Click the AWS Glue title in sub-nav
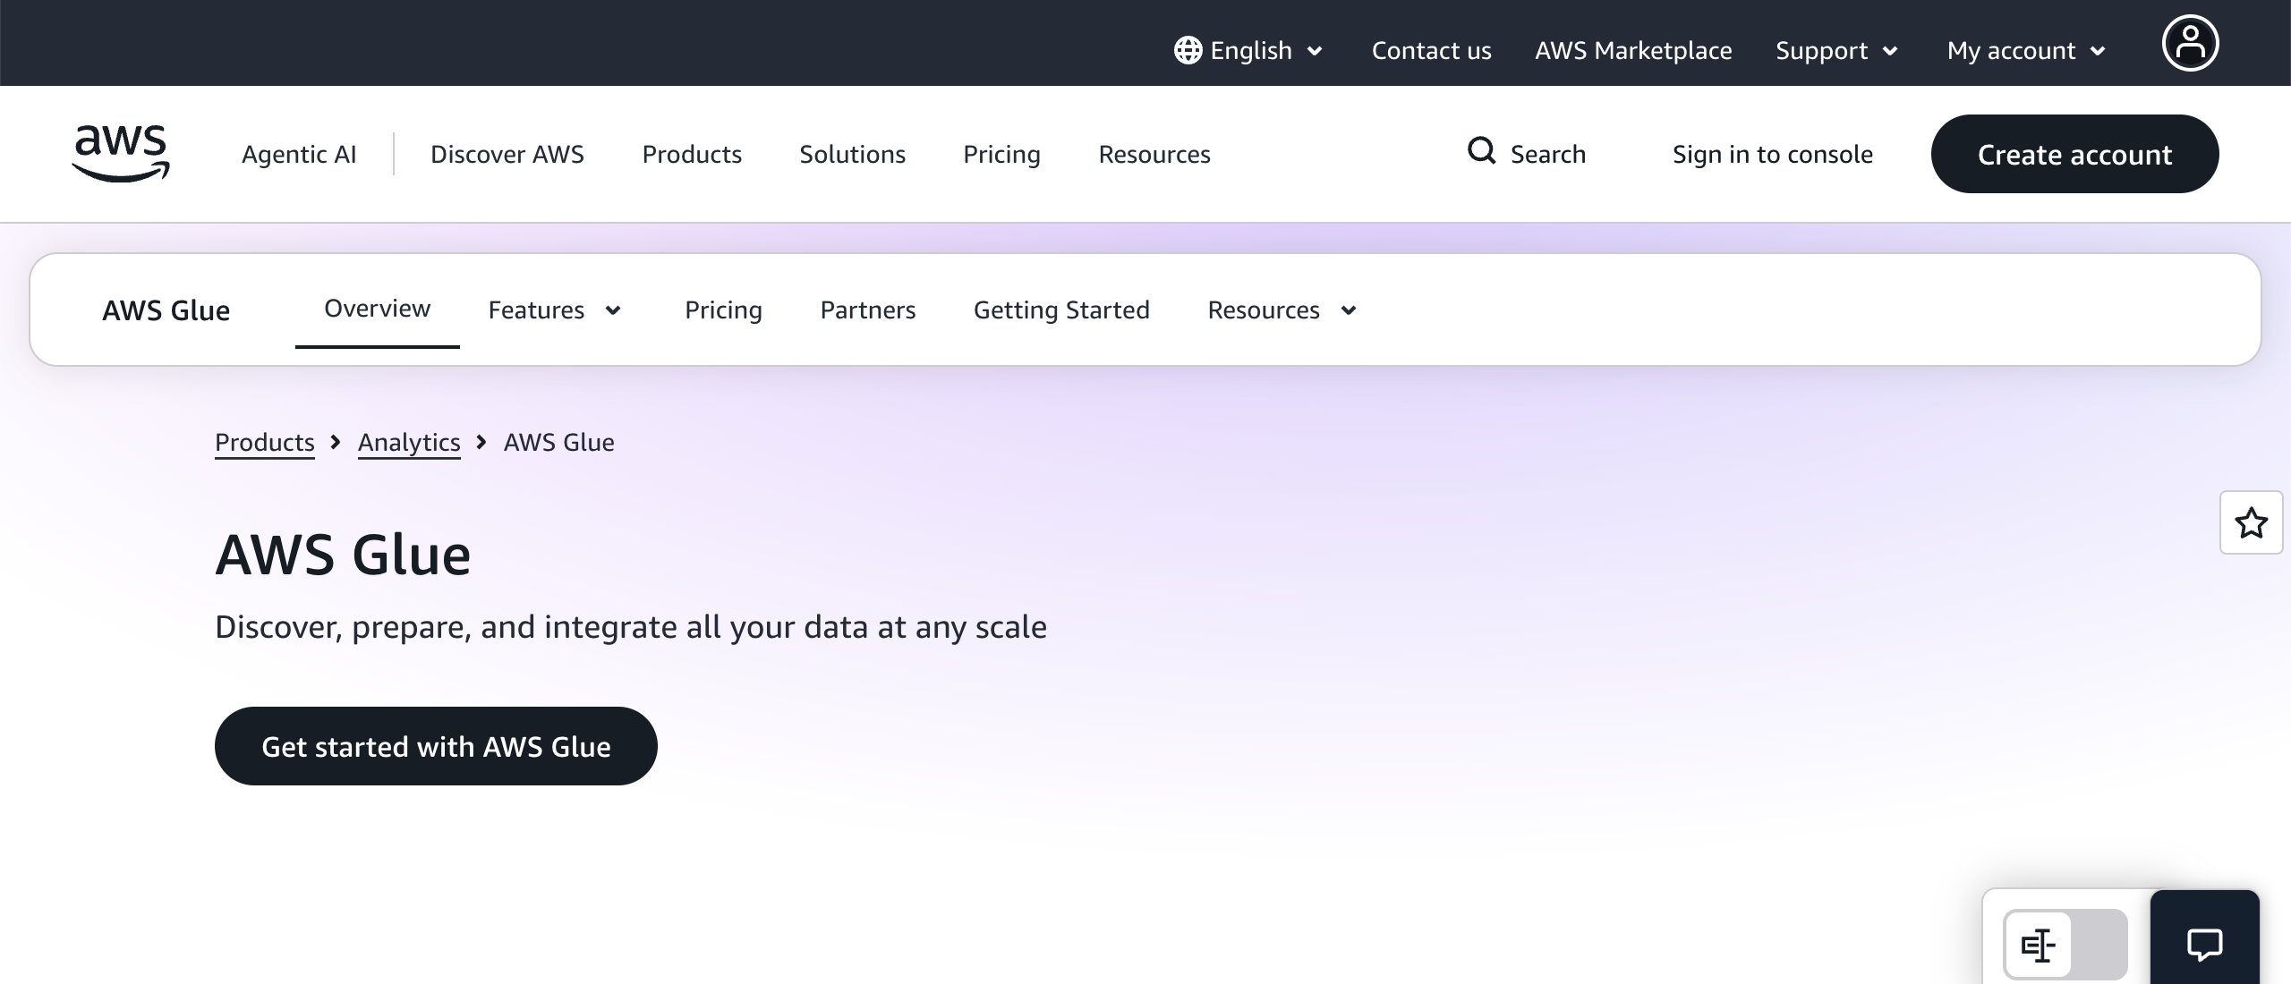Viewport: 2291px width, 984px height. point(166,310)
